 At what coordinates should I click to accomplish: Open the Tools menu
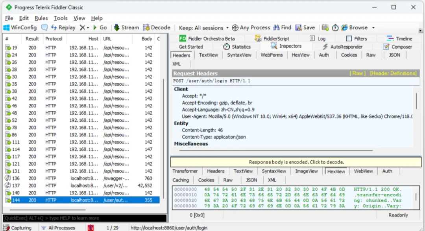pyautogui.click(x=61, y=18)
